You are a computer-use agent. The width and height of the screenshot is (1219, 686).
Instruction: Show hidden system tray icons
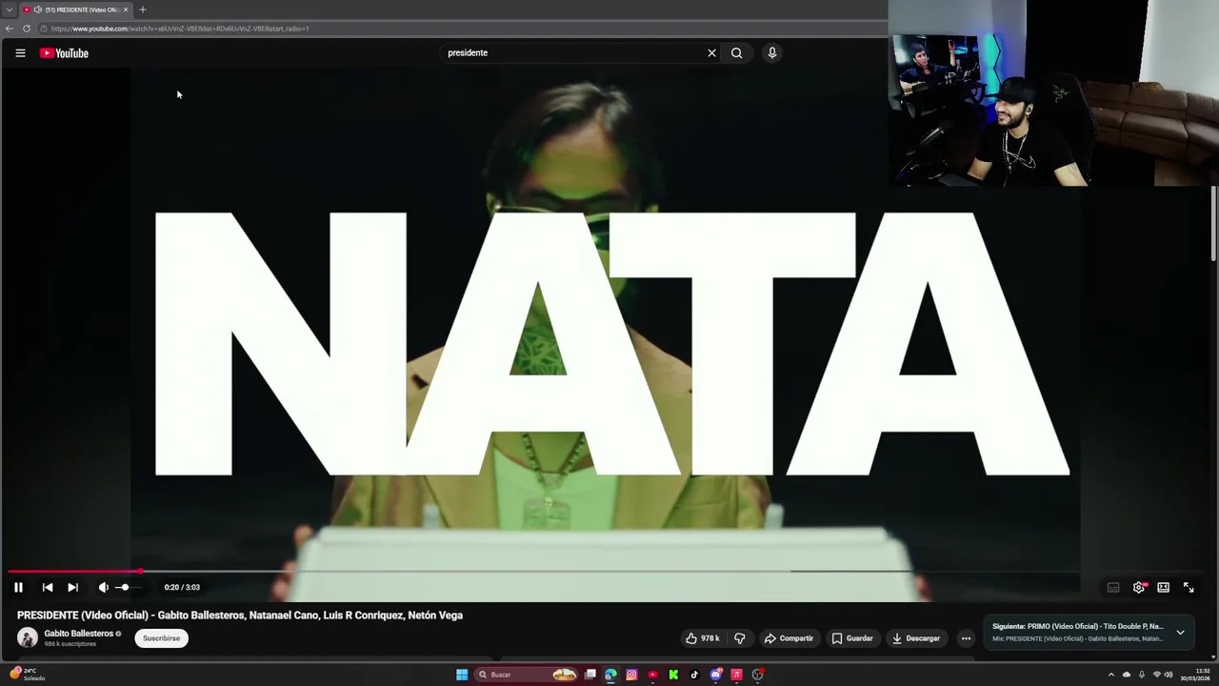coord(1110,675)
